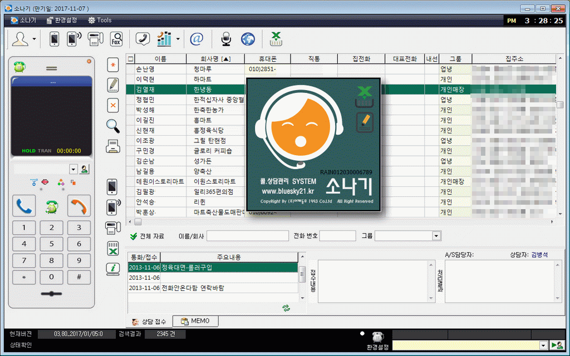Click the green telephone icon atop dialer
The image size is (570, 356).
tap(19, 67)
